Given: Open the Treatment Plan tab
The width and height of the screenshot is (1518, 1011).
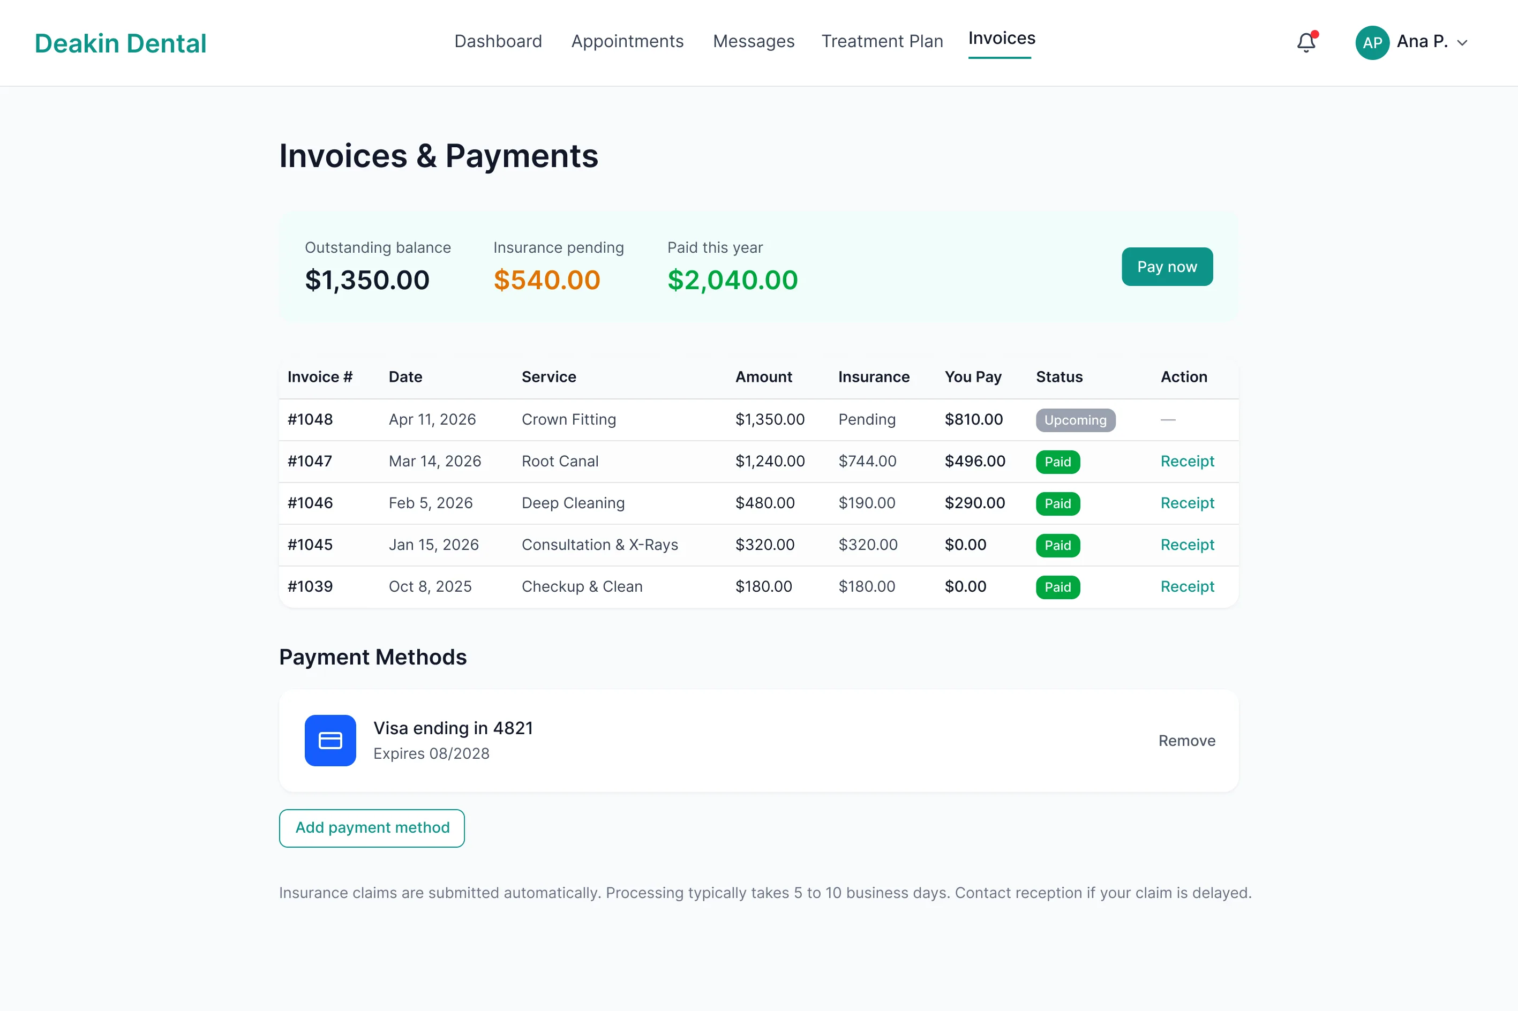Looking at the screenshot, I should coord(882,41).
